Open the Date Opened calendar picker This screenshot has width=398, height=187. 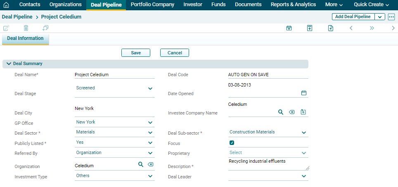coord(304,93)
